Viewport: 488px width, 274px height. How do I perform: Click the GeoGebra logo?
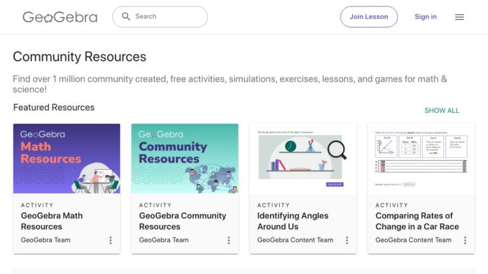pyautogui.click(x=60, y=17)
